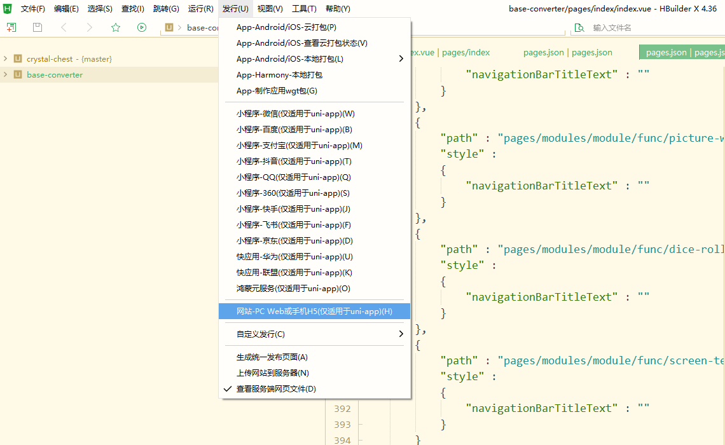725x445 pixels.
Task: Click the picture-w path string in editor
Action: [611, 138]
